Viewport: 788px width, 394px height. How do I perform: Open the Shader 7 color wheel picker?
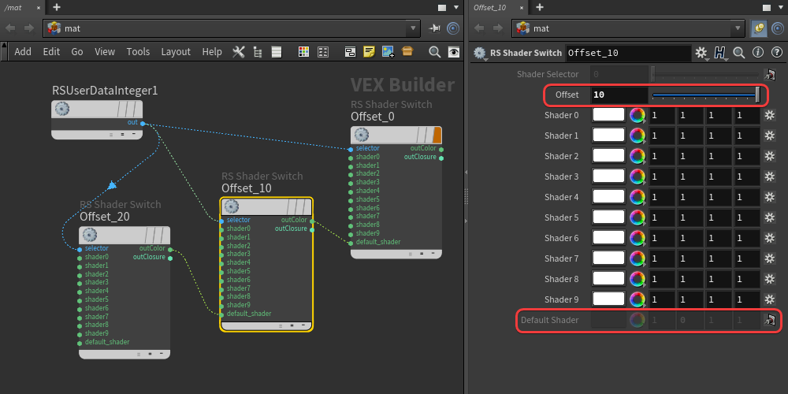pos(637,258)
